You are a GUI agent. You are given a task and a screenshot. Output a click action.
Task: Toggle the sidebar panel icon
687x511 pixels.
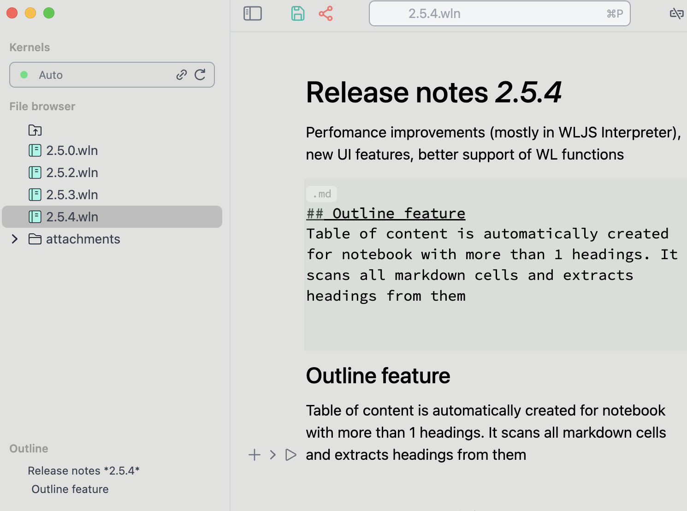[x=252, y=13]
